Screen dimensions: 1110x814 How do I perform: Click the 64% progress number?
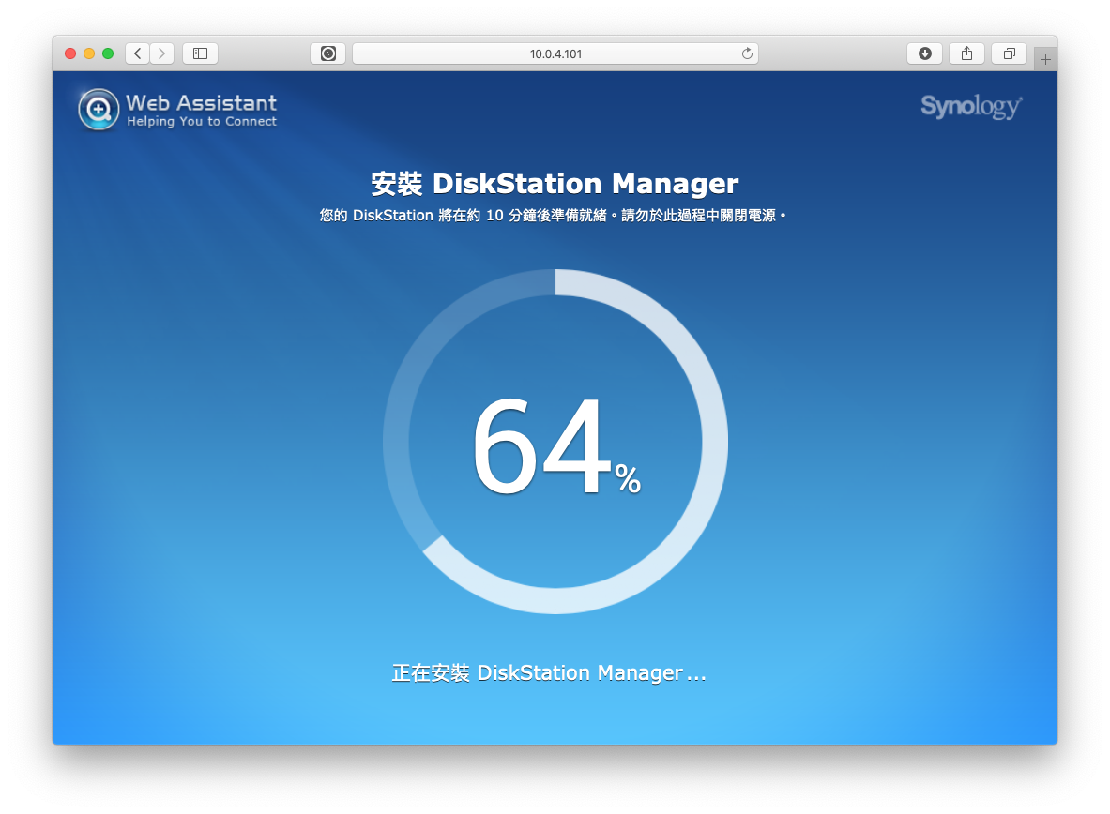[556, 446]
